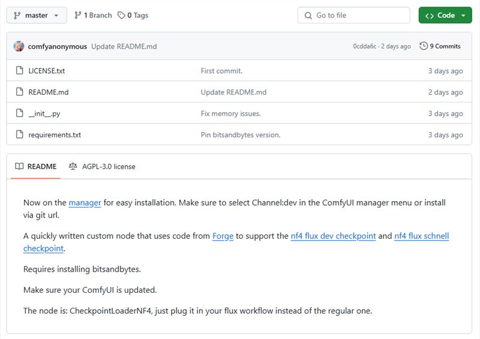Open the 0 Tags link
The image size is (480, 339).
tap(133, 16)
